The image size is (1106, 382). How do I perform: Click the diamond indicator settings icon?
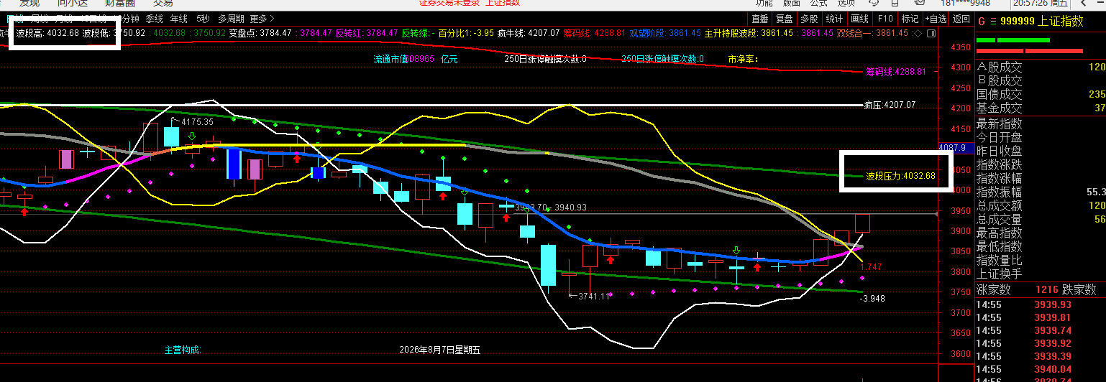(x=917, y=33)
